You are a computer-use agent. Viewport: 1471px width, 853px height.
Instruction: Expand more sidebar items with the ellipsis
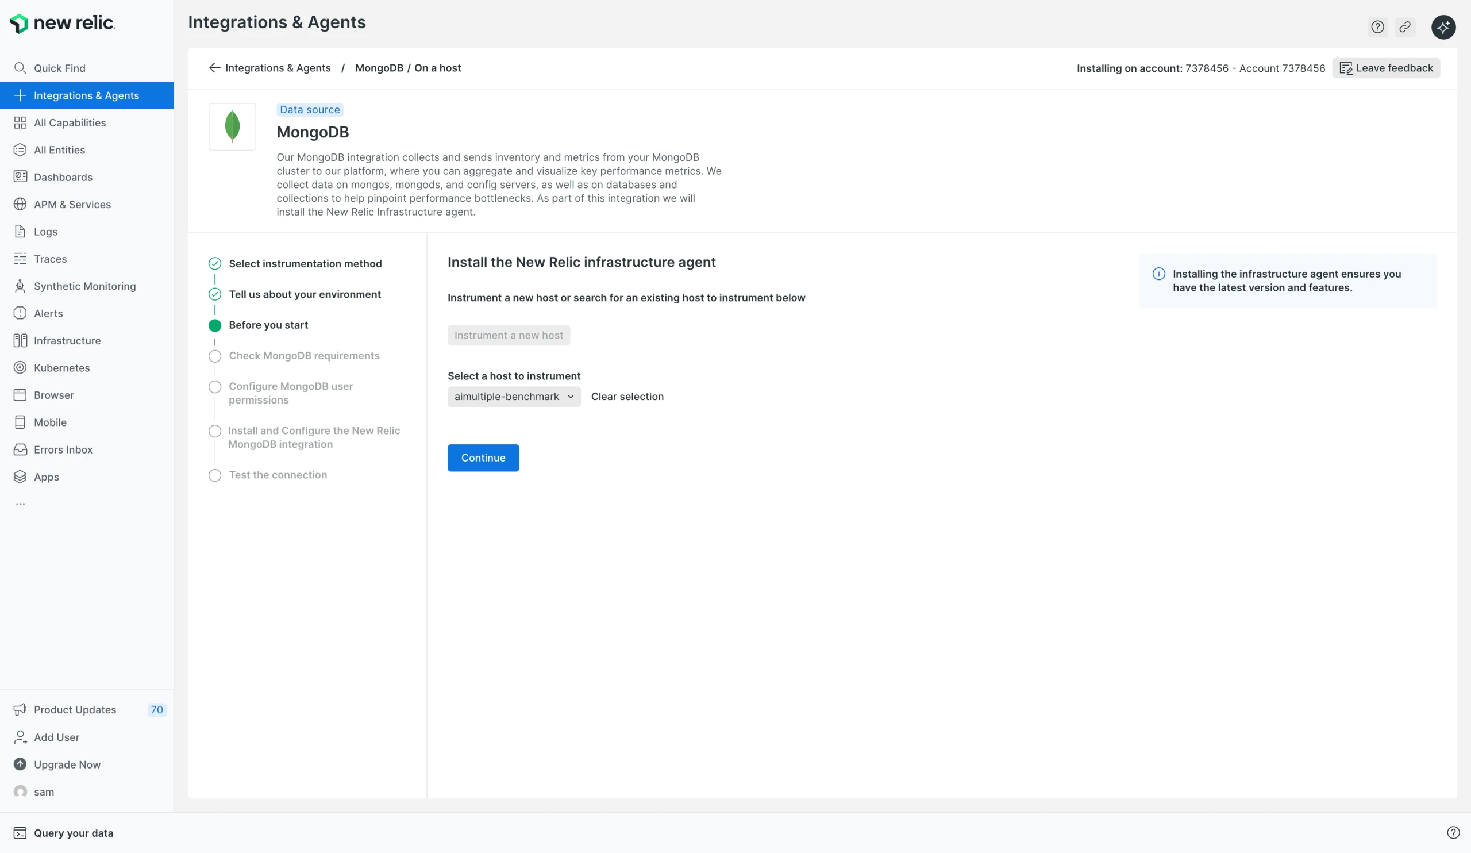[x=21, y=504]
